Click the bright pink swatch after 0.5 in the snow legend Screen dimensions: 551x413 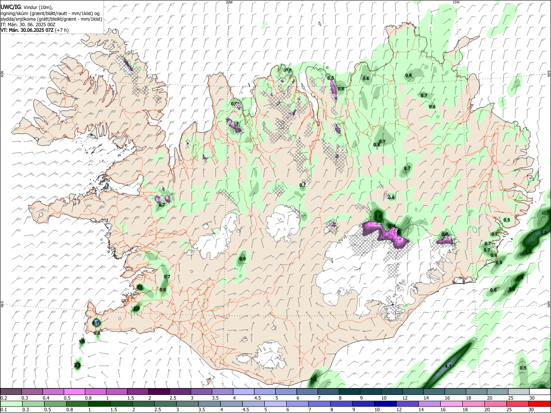tap(74, 392)
